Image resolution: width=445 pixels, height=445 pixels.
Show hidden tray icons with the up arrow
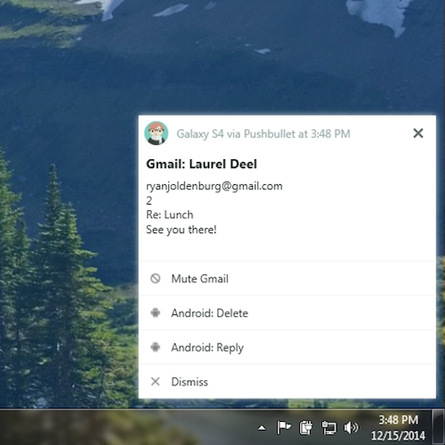click(x=262, y=428)
